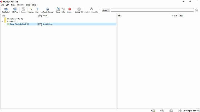Click the Scan toolbar icon
Viewport: 200px width, 112px height.
pos(37,10)
